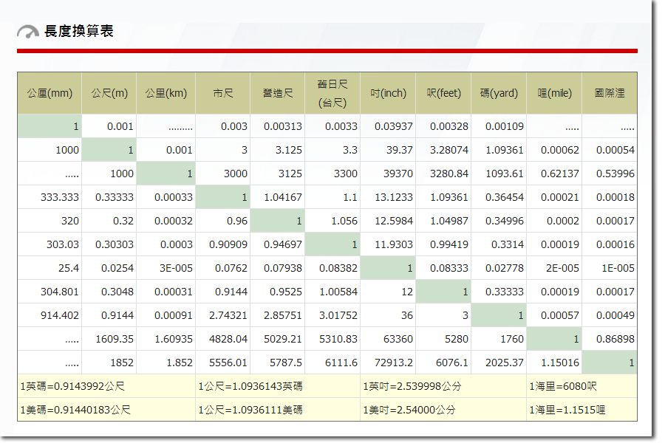Screen dimensions: 665x443
Task: Click the gauge icon beside 長度換算表
Action: click(28, 32)
